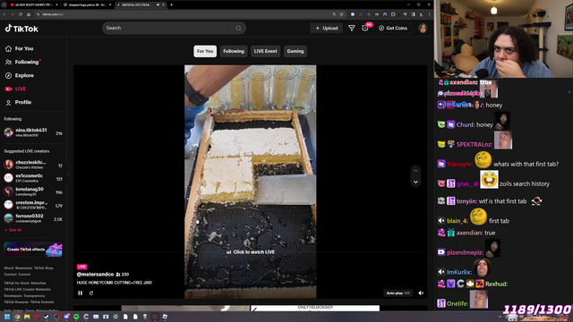Open ferrone0302 suggested creator

pos(33,218)
